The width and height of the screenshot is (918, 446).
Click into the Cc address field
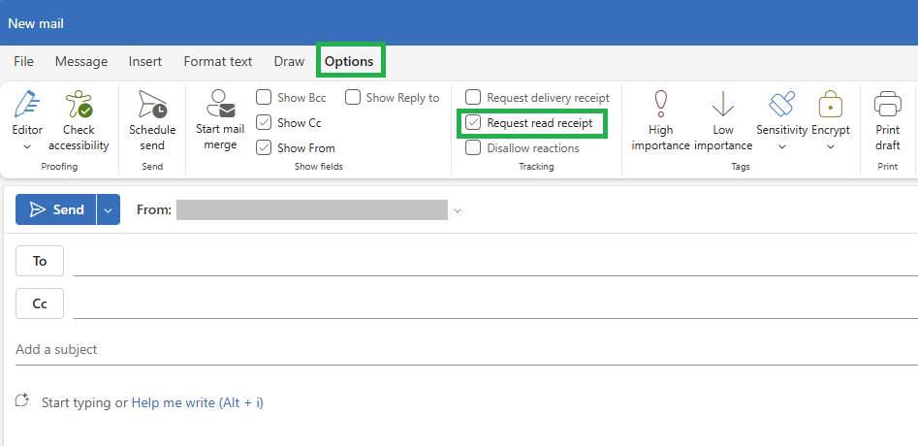pos(495,303)
